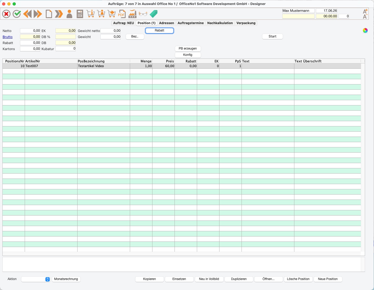This screenshot has height=290, width=374.
Task: Click the 17.06.26 date field
Action: point(327,11)
